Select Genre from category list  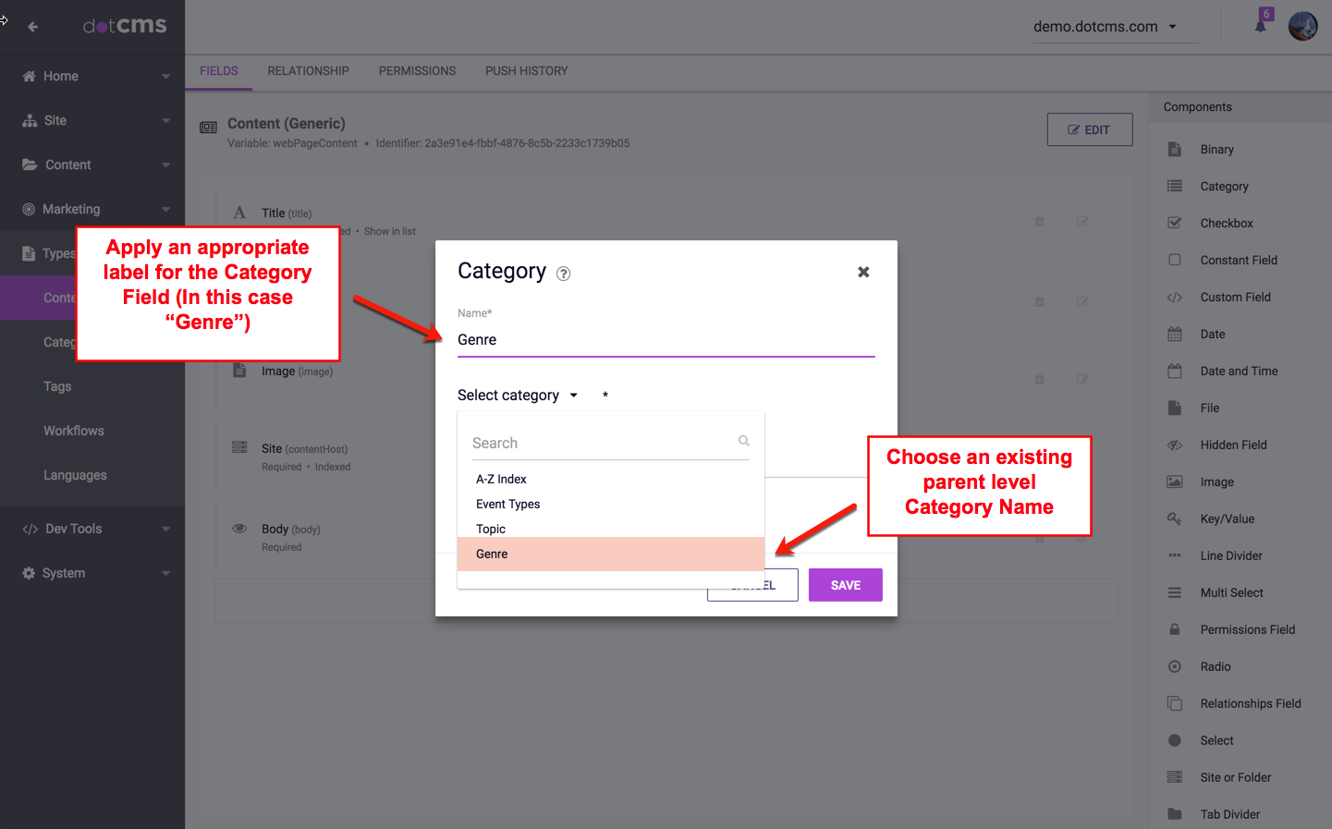(x=492, y=554)
